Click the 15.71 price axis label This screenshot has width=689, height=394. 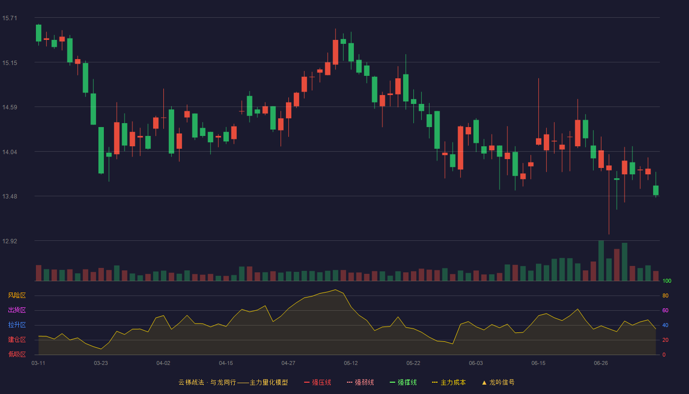click(10, 18)
